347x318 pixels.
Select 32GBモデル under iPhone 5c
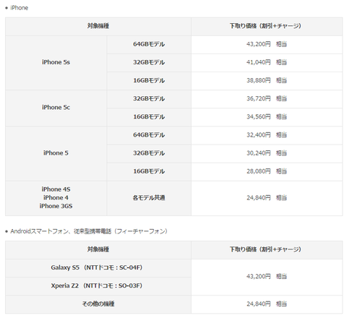[149, 99]
